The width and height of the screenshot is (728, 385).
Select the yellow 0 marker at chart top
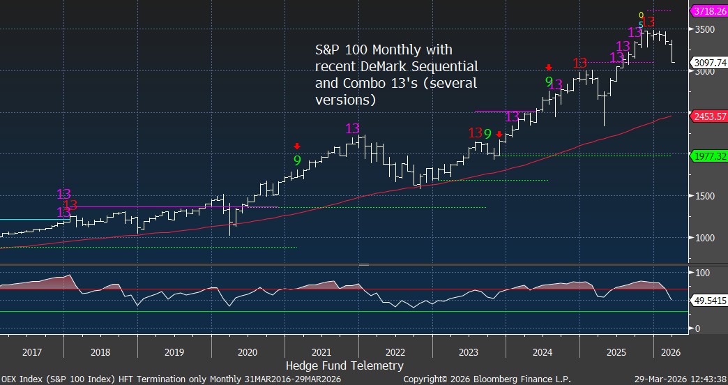642,15
